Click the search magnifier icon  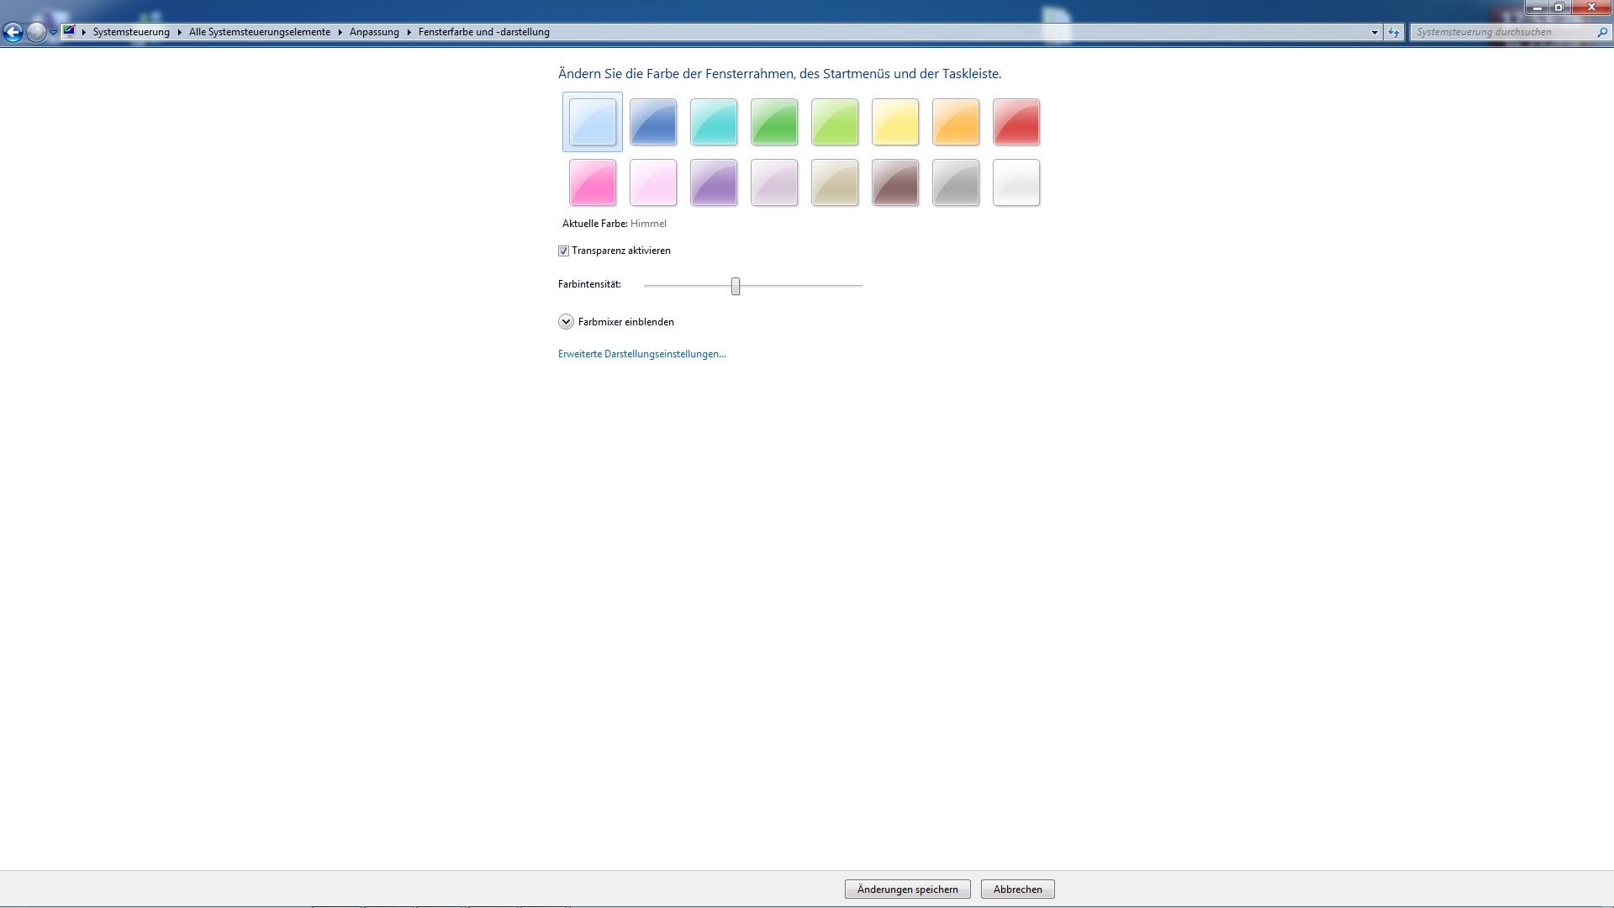tap(1601, 32)
